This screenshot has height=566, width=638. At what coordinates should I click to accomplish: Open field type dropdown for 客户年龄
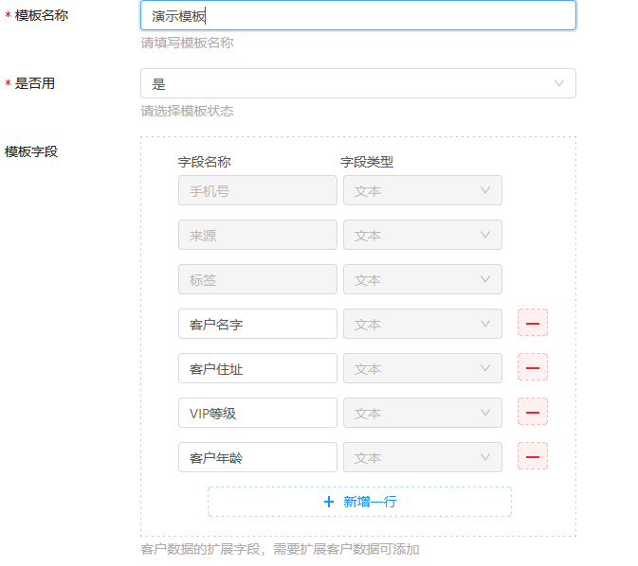(x=423, y=457)
